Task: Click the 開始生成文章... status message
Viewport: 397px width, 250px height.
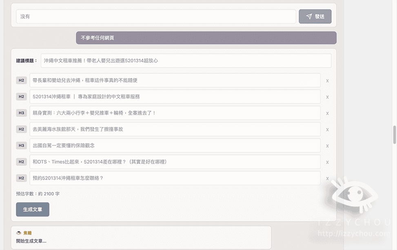Action: [31, 241]
